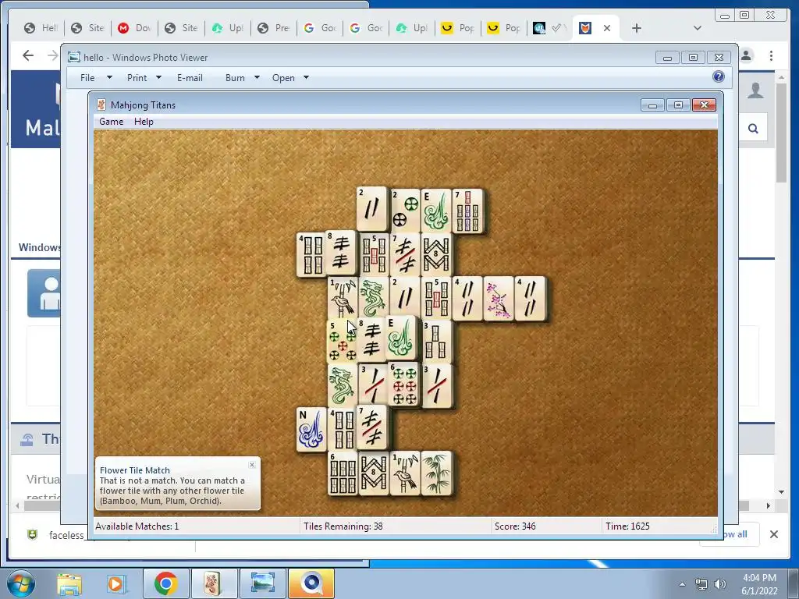Click the Score: 346 status
The image size is (799, 599).
(515, 526)
